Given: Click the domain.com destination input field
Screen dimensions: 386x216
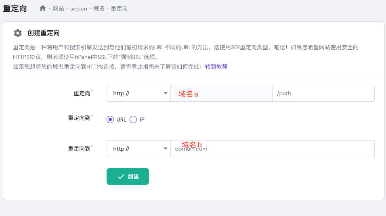Looking at the screenshot, I should pos(273,149).
